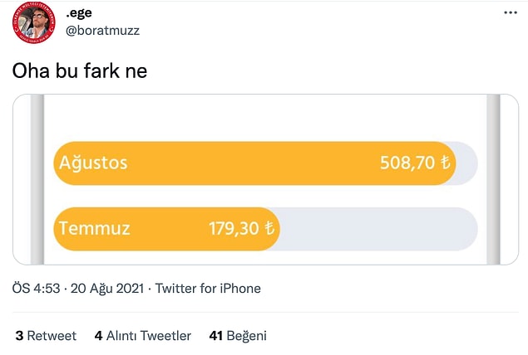View the 3 Retweet list
This screenshot has height=355, width=528.
[x=46, y=336]
